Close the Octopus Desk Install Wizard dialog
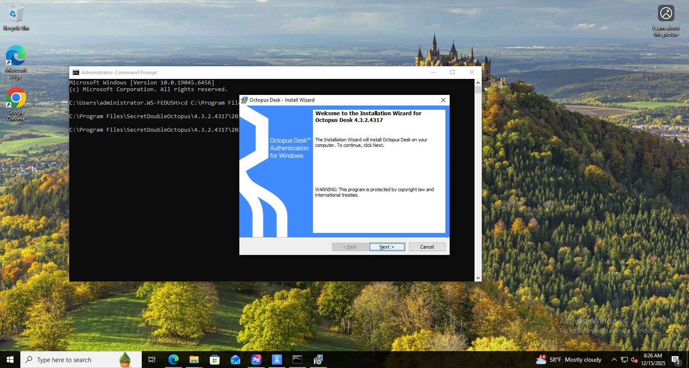Viewport: 689px width, 368px height. point(443,100)
